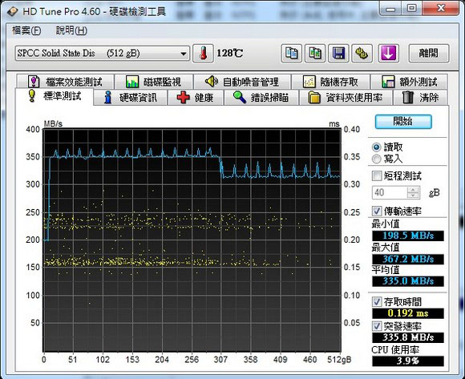Increase the gB value with up stepper
465x379 pixels.
pyautogui.click(x=413, y=190)
